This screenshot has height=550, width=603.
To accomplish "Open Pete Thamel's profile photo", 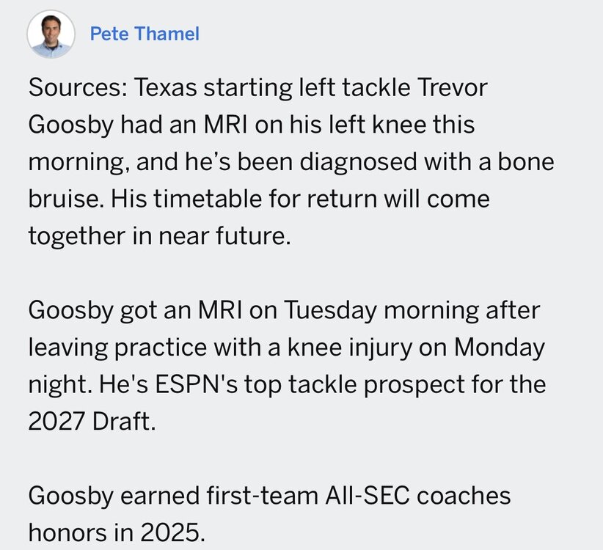I will [51, 34].
